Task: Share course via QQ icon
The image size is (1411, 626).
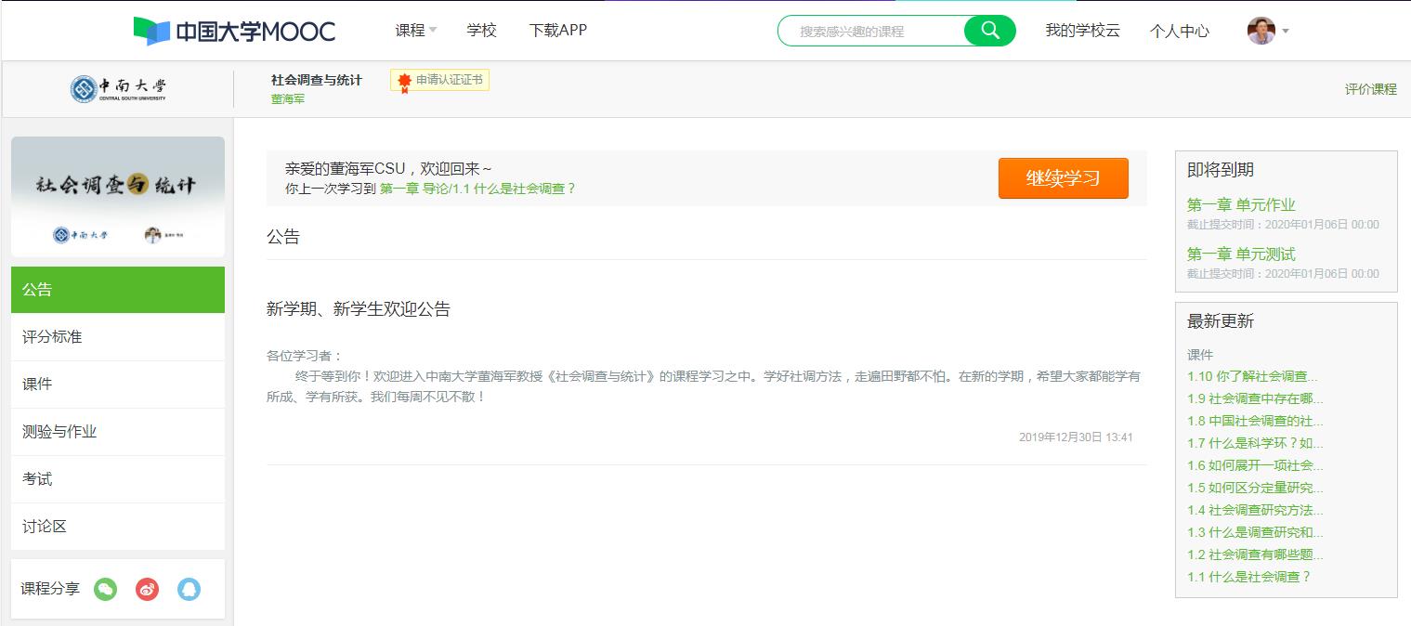Action: pos(189,589)
